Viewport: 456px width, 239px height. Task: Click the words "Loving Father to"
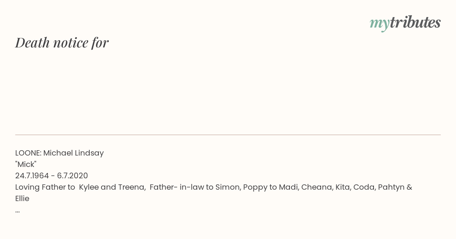coord(45,187)
